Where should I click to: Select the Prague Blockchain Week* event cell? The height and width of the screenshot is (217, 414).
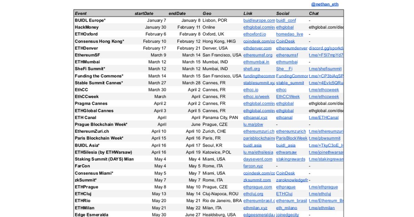(103, 124)
